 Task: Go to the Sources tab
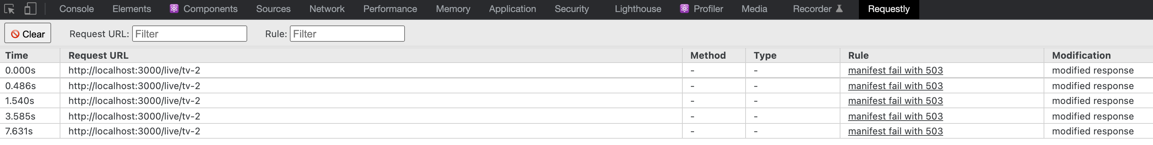tap(273, 9)
